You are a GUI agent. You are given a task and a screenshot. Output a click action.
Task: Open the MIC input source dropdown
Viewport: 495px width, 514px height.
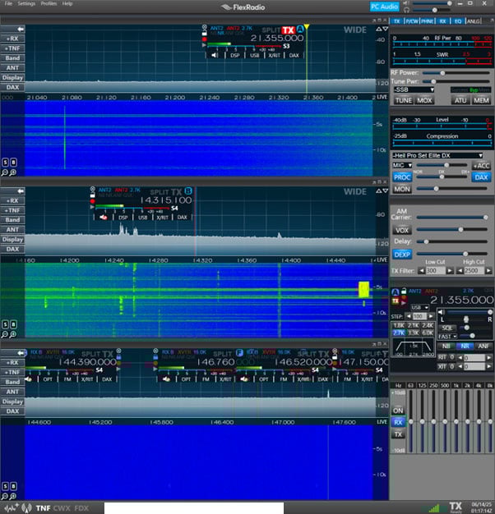[402, 166]
